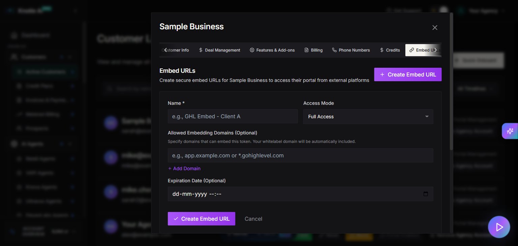Open the Phone Numbers tab
Screen dimensions: 518x246
point(351,50)
